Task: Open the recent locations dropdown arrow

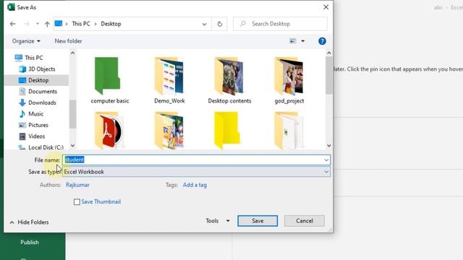Action: click(x=37, y=24)
